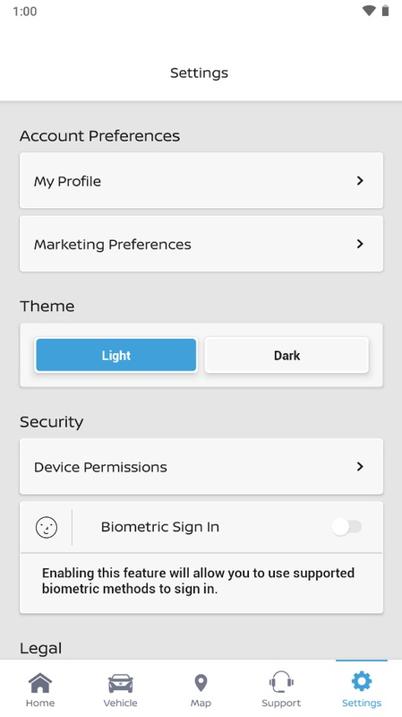Open Marketing Preferences row
Screen dimensions: 402x717
[201, 244]
